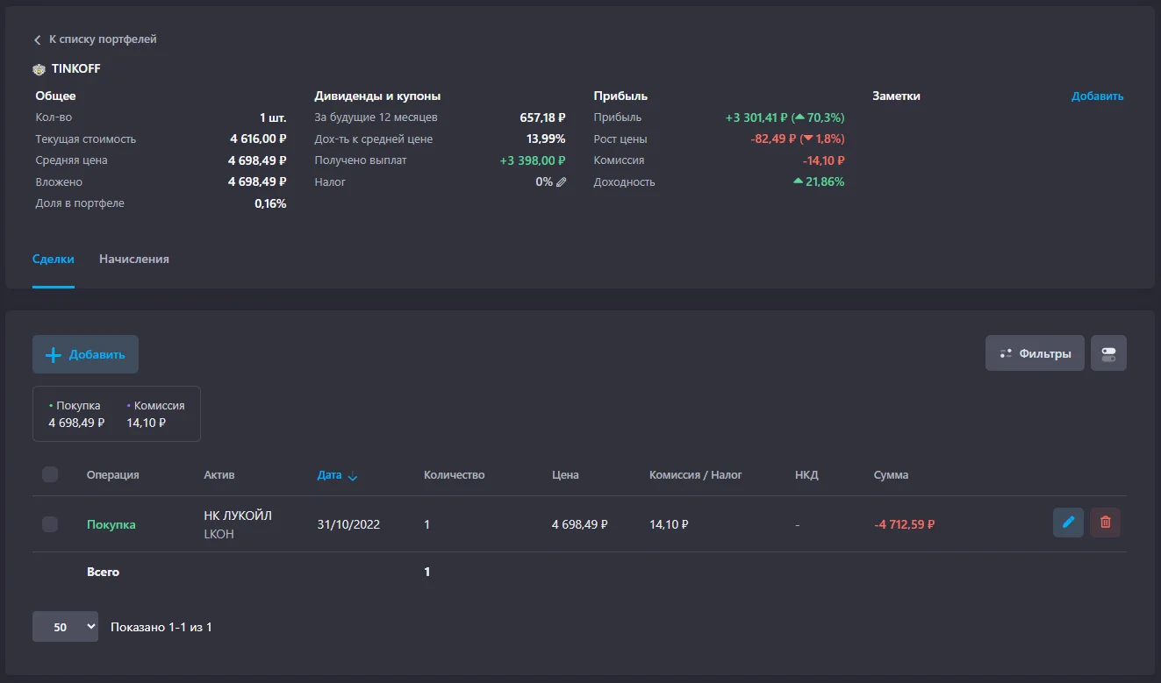Check the Покупка row checkbox
This screenshot has width=1161, height=683.
pyautogui.click(x=50, y=524)
